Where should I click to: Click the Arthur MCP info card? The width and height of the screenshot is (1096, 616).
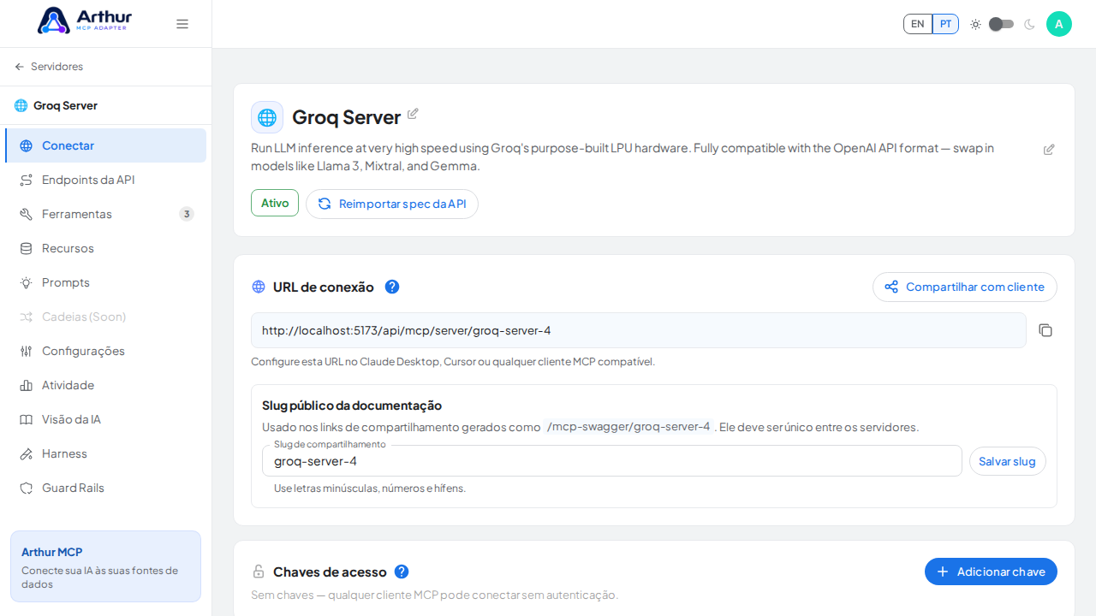[x=105, y=566]
